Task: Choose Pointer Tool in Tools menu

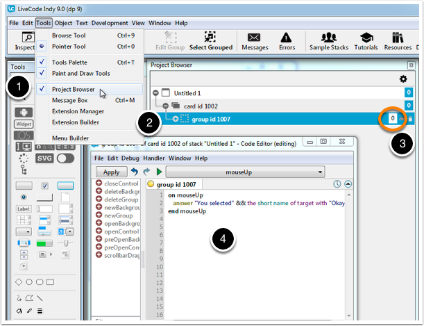Action: pos(90,47)
